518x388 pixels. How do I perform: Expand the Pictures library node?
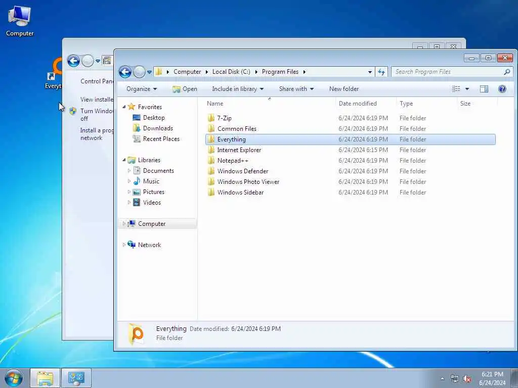tap(129, 191)
